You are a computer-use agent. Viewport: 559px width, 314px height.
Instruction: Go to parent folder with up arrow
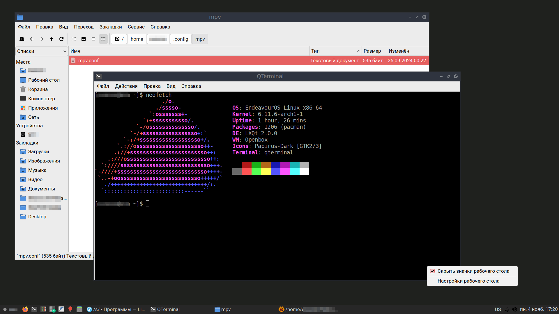[52, 39]
